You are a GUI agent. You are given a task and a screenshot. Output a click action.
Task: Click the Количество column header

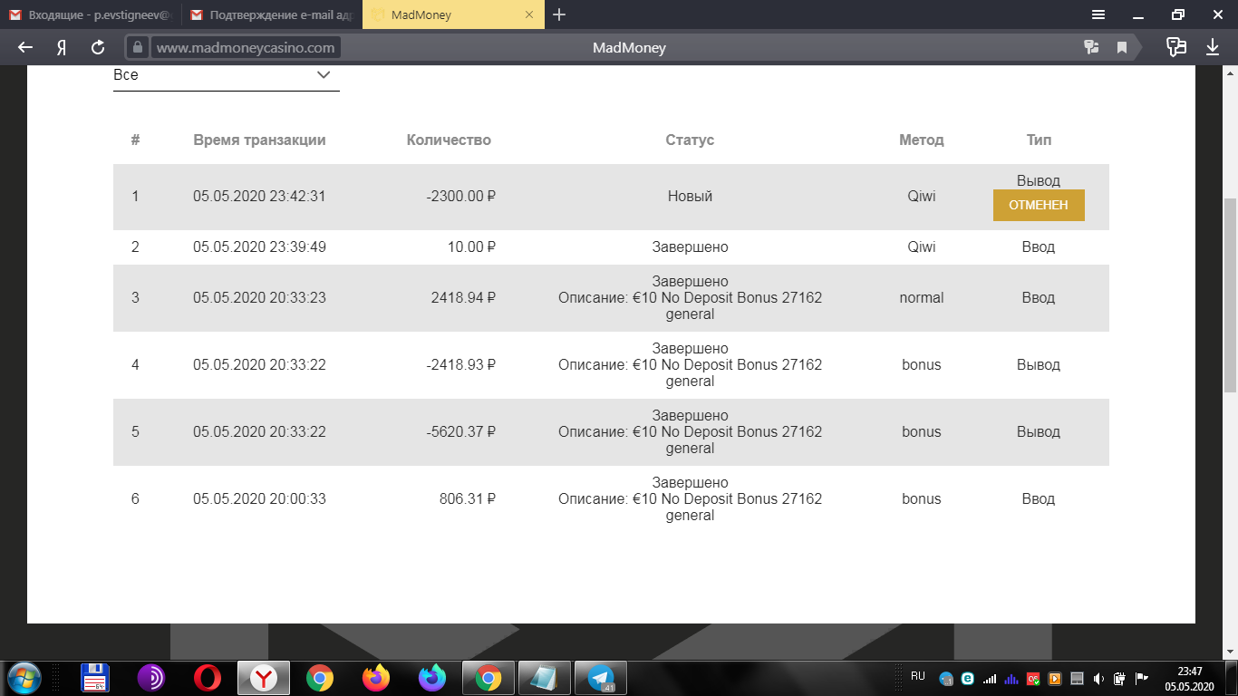[449, 140]
